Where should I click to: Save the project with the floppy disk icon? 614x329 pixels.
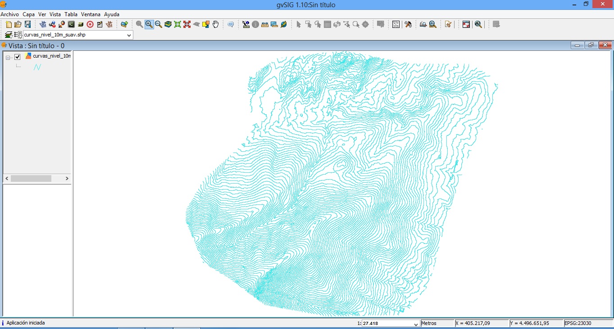[27, 24]
